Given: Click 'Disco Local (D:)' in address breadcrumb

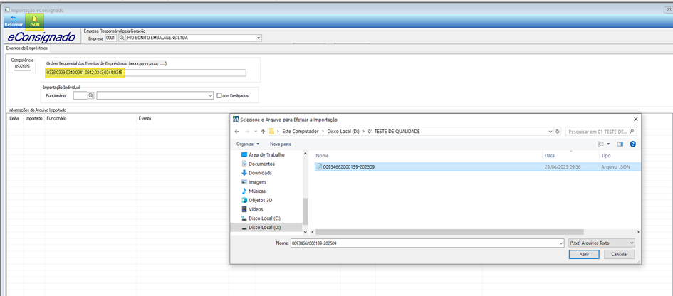Looking at the screenshot, I should [343, 132].
